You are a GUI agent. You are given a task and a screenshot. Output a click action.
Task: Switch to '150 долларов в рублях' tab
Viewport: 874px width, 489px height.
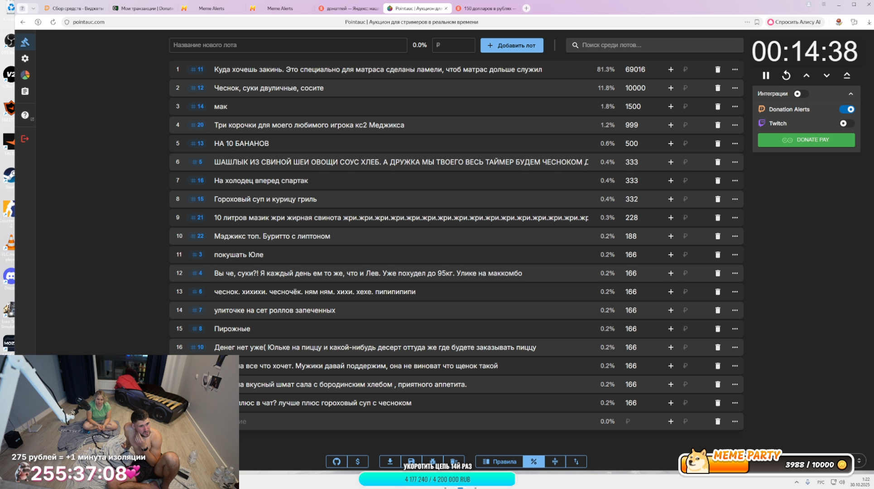pyautogui.click(x=485, y=8)
